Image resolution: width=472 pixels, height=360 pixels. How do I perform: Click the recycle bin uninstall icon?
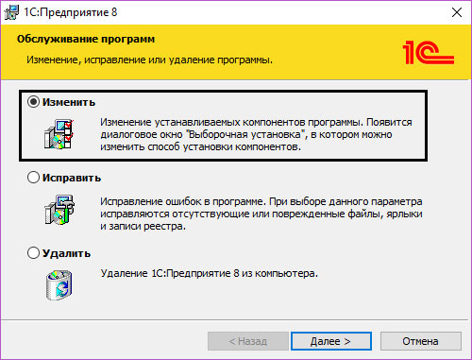(x=59, y=284)
